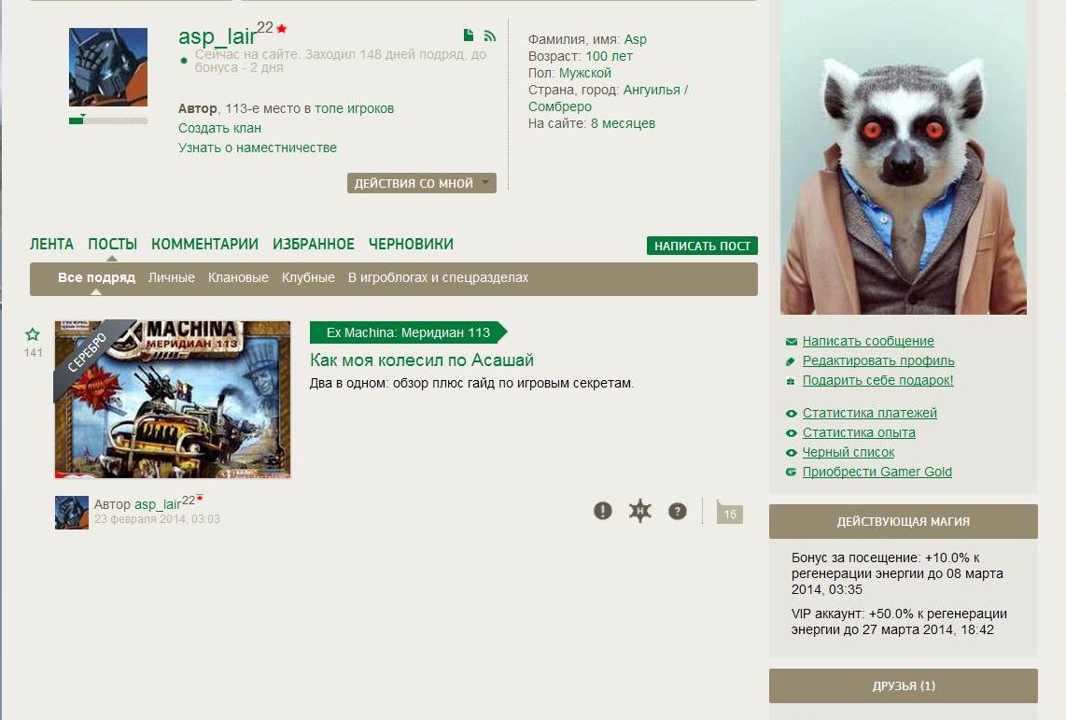Click the question mark icon under post
The image size is (1066, 720).
677,511
